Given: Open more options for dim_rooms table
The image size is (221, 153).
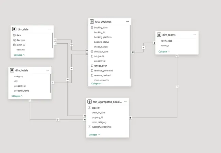Looking at the screenshot, I should [x=195, y=35].
